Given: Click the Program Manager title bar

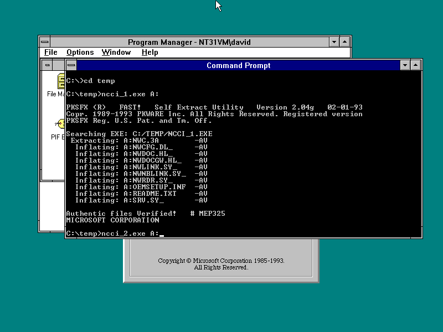Looking at the screenshot, I should point(189,42).
